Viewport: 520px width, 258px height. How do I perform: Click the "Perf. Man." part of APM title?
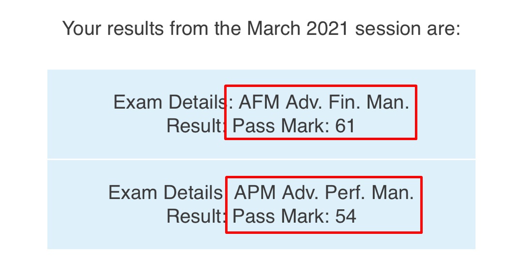(x=369, y=193)
